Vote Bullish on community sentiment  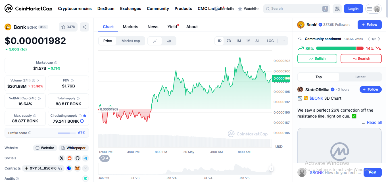(x=317, y=58)
